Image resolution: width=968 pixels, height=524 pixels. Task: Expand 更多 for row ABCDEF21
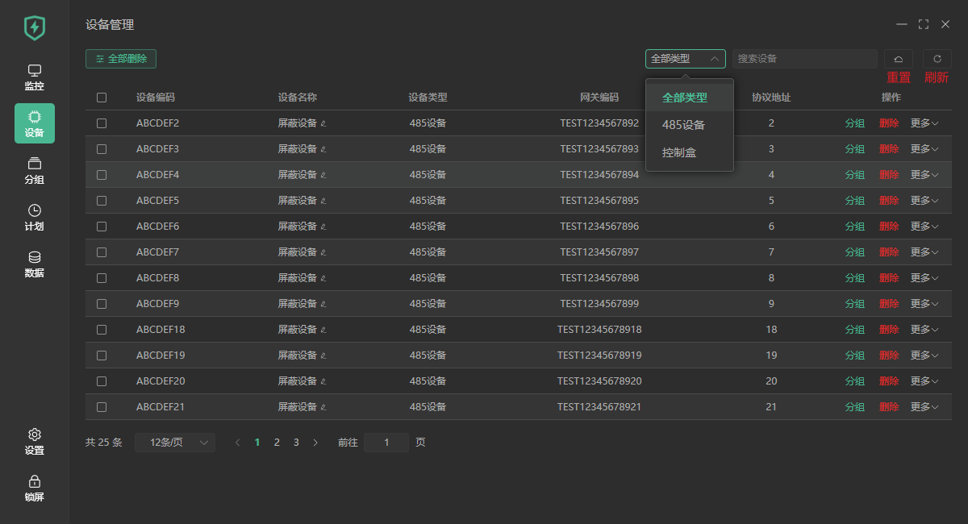pos(924,407)
